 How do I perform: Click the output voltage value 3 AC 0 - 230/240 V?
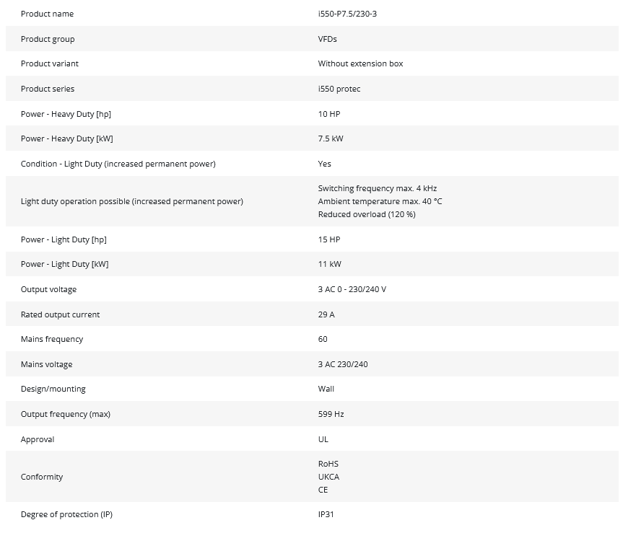[352, 289]
